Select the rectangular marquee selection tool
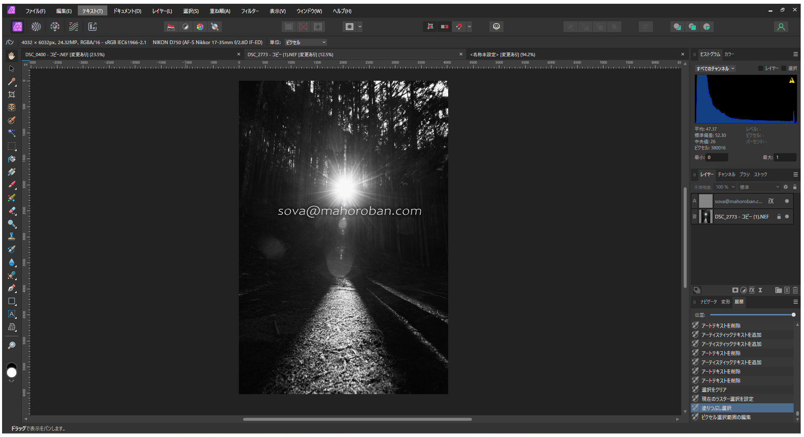The width and height of the screenshot is (804, 437). click(x=12, y=146)
